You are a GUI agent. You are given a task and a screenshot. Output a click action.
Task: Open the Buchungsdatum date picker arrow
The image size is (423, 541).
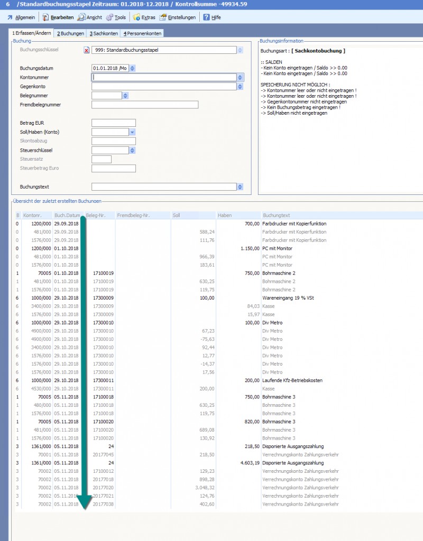(x=132, y=68)
